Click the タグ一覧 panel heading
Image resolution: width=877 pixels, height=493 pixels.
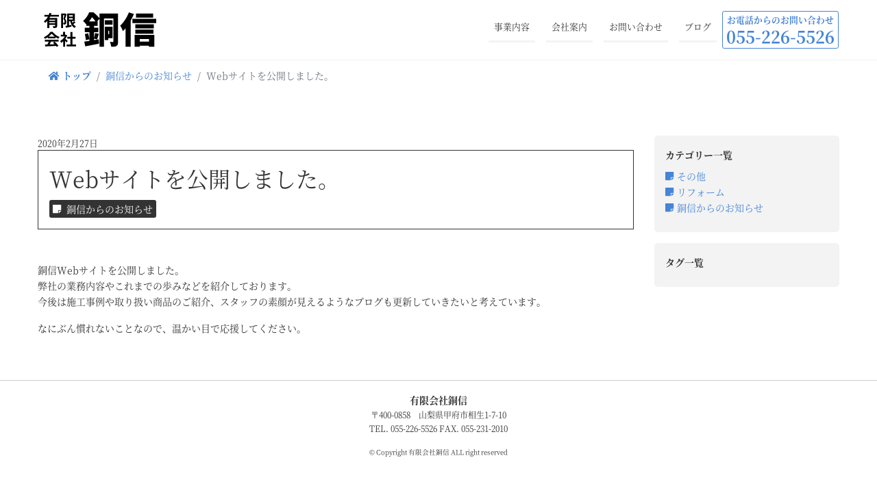684,263
